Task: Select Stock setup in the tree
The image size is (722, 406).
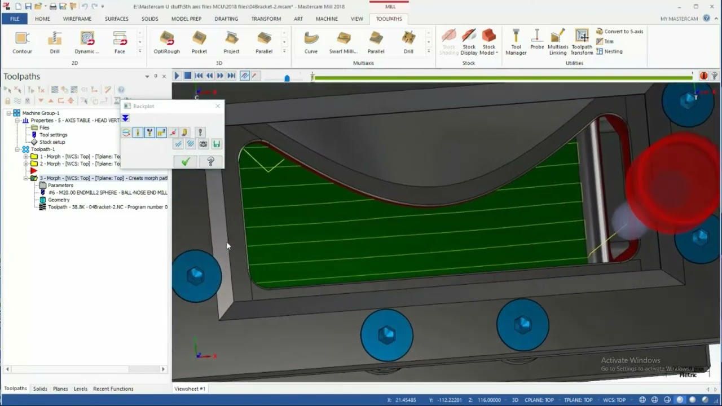Action: click(x=52, y=142)
